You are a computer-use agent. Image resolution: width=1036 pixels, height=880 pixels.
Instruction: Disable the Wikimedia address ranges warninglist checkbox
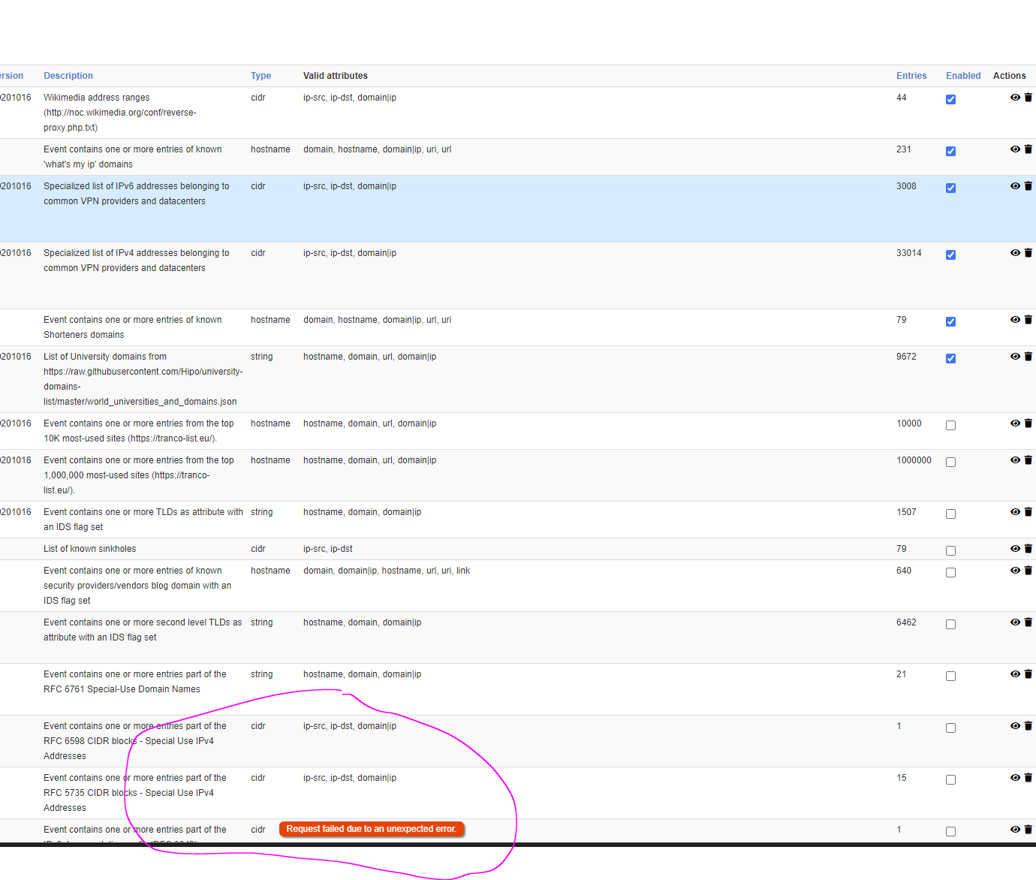pyautogui.click(x=951, y=99)
